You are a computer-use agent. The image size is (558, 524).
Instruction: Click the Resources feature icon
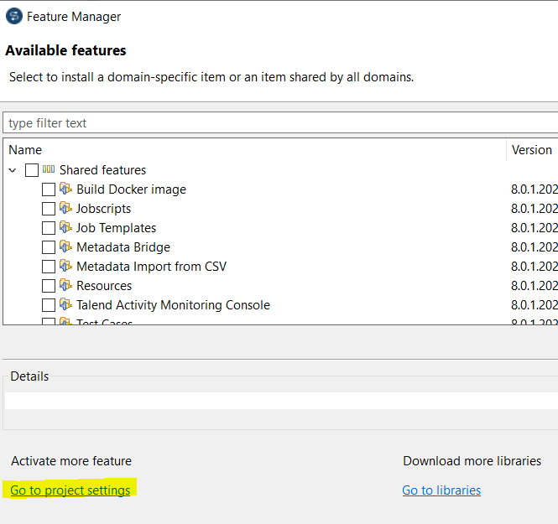coord(65,285)
